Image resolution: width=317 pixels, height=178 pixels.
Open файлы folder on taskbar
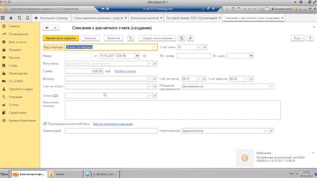[65, 174]
